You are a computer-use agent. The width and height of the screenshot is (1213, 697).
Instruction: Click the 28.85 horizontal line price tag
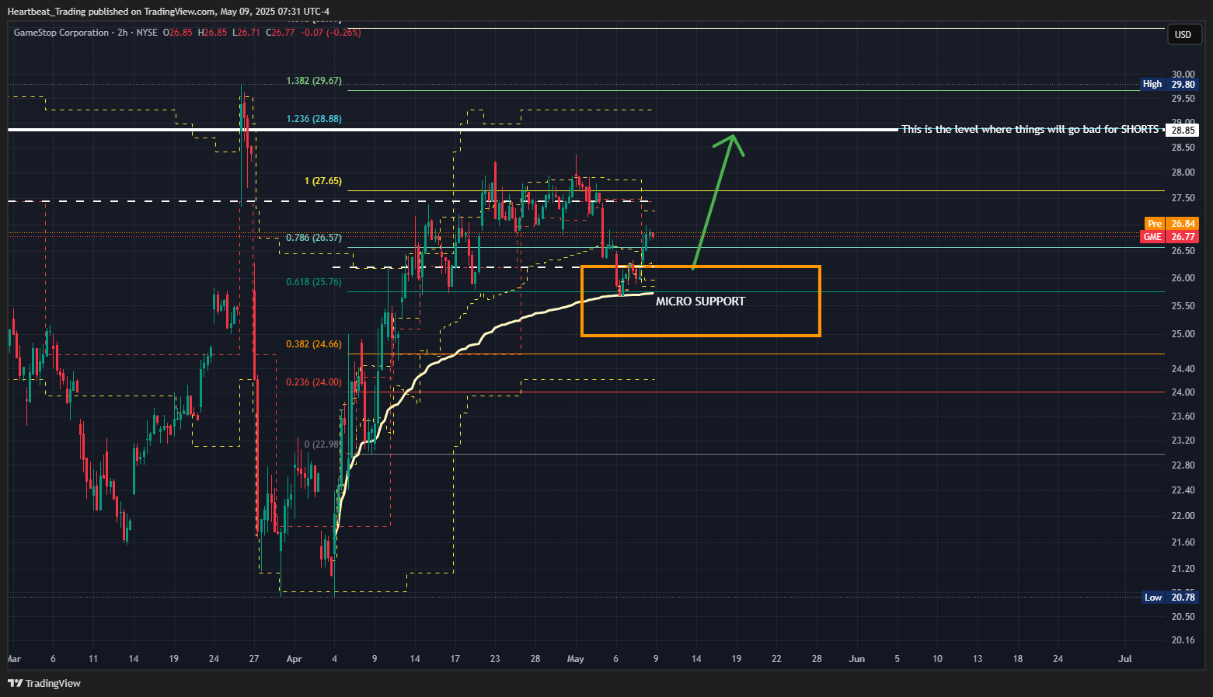[x=1182, y=131]
